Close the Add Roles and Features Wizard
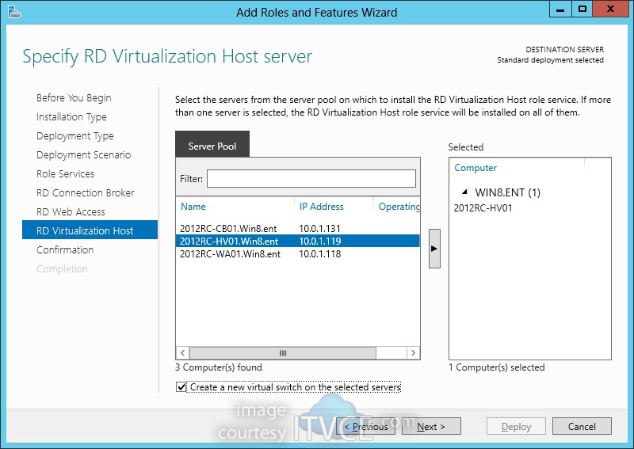 [610, 9]
